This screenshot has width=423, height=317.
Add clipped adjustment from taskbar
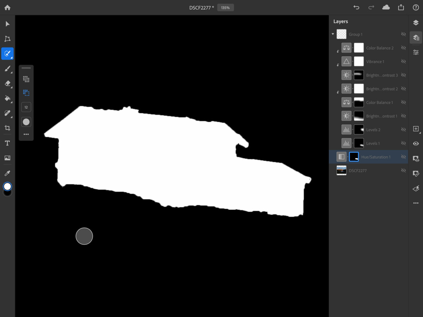pyautogui.click(x=416, y=174)
